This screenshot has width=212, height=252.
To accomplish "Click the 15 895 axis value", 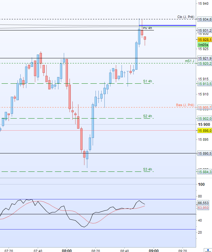I will click(x=203, y=139).
